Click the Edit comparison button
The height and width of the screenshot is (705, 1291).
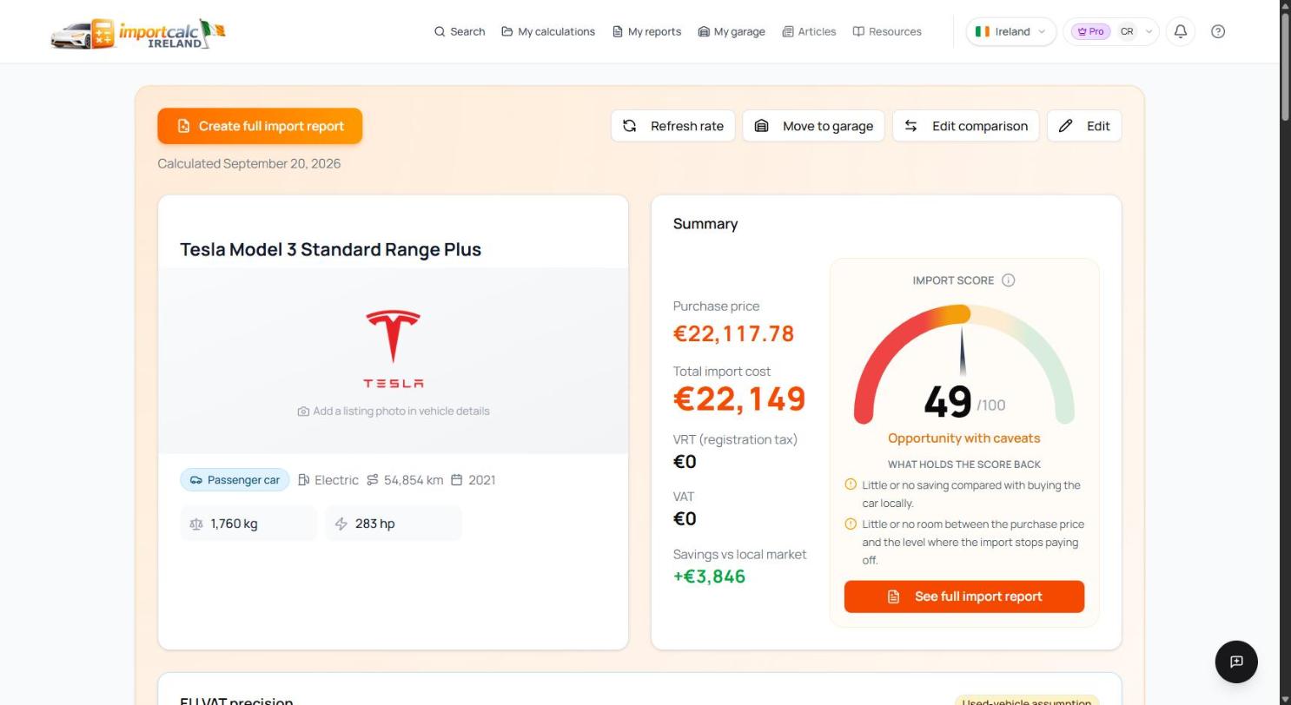click(x=966, y=126)
